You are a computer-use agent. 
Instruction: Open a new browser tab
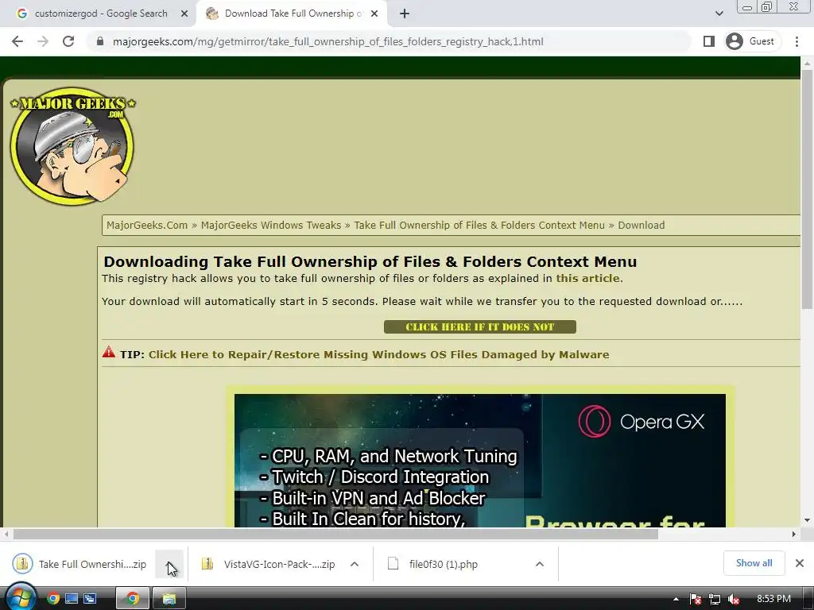pyautogui.click(x=405, y=14)
